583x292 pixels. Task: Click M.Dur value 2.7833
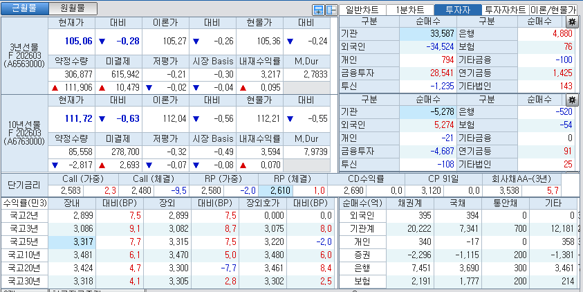pos(306,75)
